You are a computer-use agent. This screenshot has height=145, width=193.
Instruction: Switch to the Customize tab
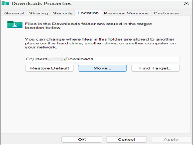[x=166, y=13]
